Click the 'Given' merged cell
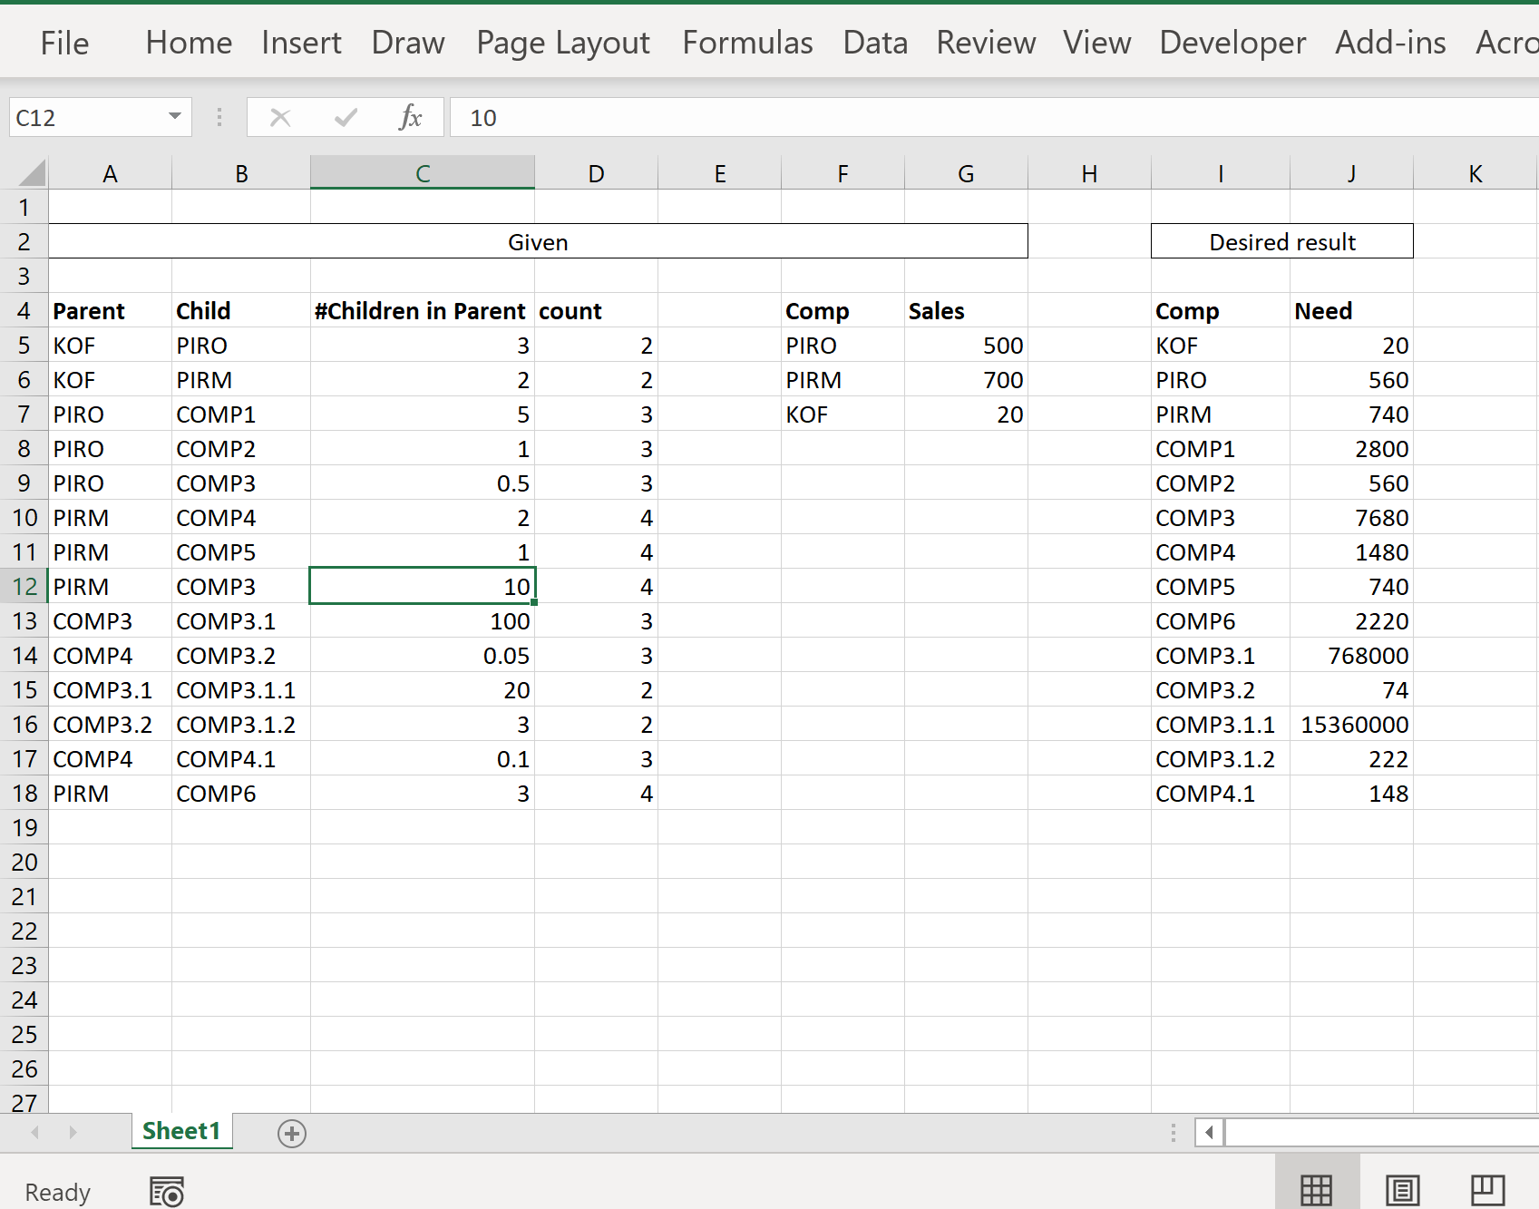The width and height of the screenshot is (1539, 1209). (538, 242)
